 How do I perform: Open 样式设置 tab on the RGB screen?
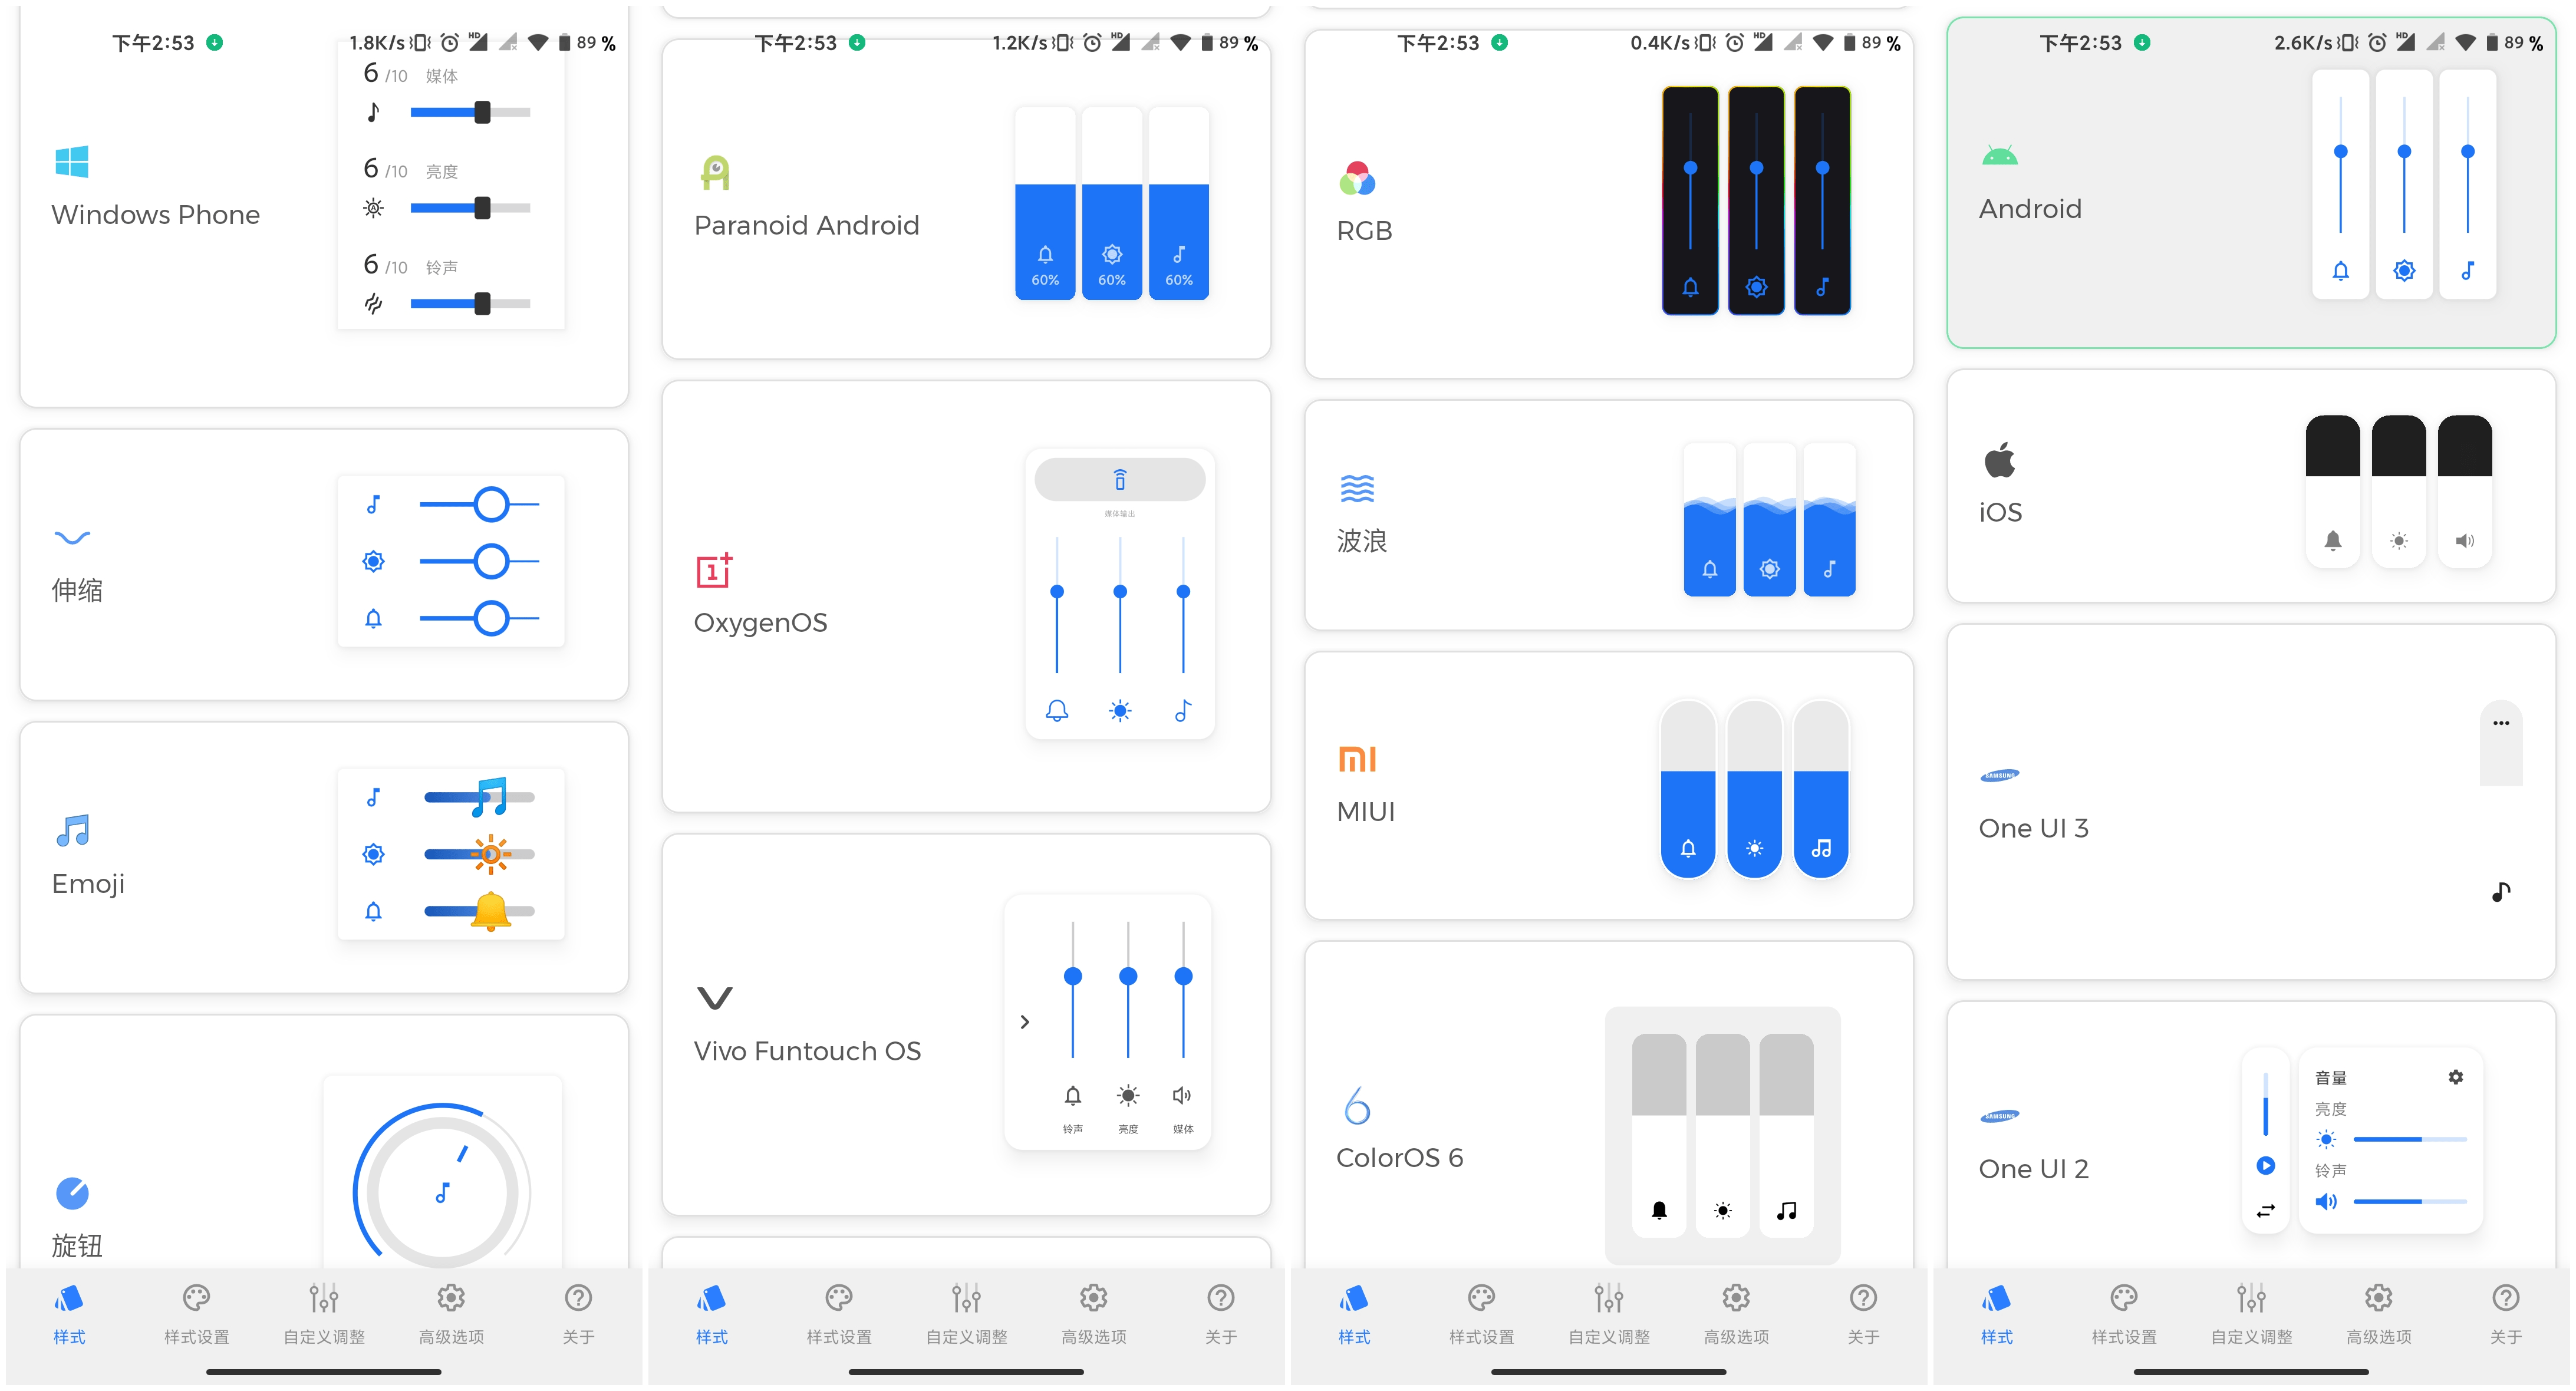(x=1482, y=1315)
